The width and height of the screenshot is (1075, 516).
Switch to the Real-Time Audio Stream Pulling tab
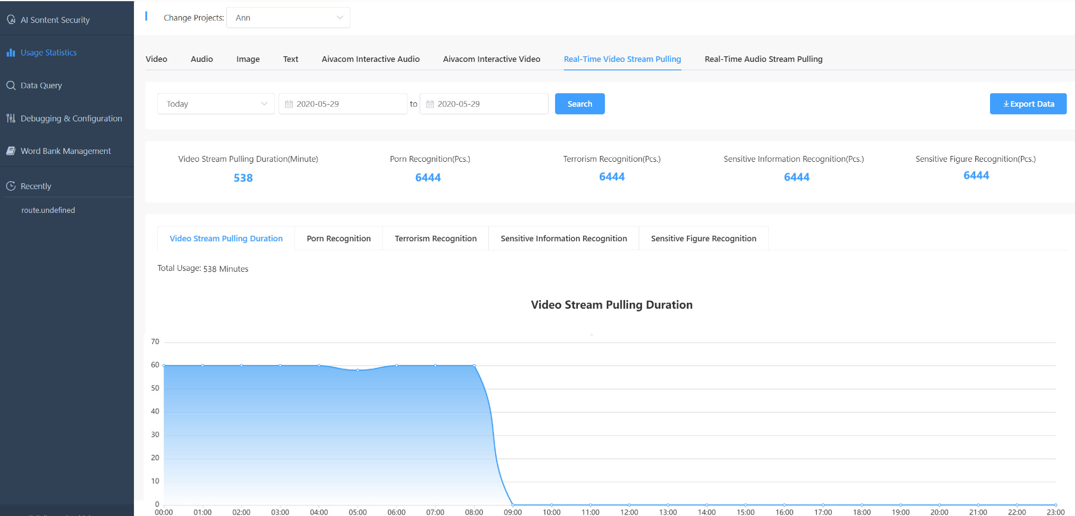point(763,59)
